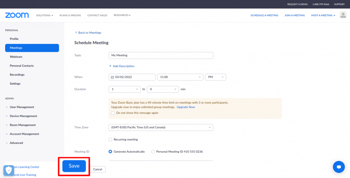Open the Time Zone dropdown
This screenshot has height=178, width=350.
click(161, 128)
